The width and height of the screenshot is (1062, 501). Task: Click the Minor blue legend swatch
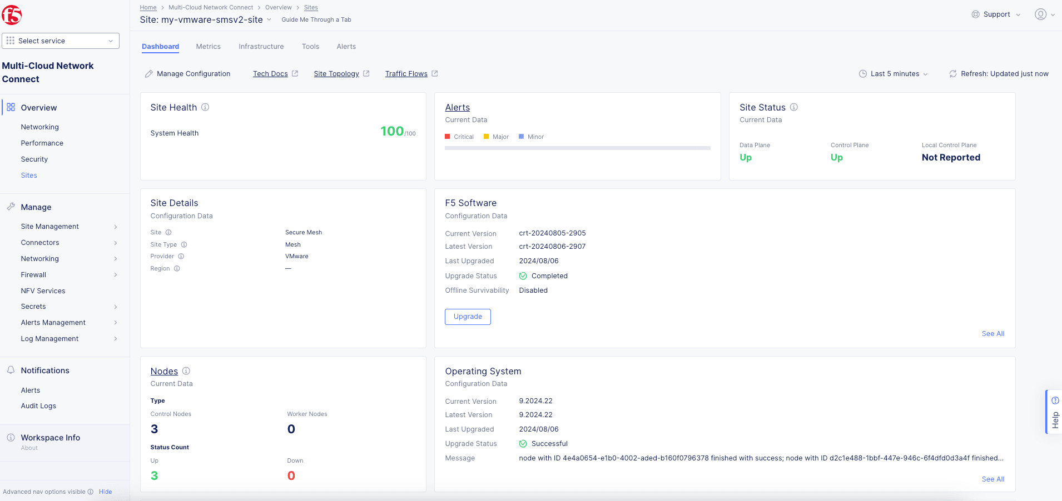522,137
